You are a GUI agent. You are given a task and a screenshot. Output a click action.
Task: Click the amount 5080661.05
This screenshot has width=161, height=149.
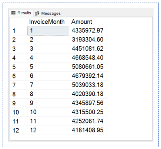pos(88,67)
